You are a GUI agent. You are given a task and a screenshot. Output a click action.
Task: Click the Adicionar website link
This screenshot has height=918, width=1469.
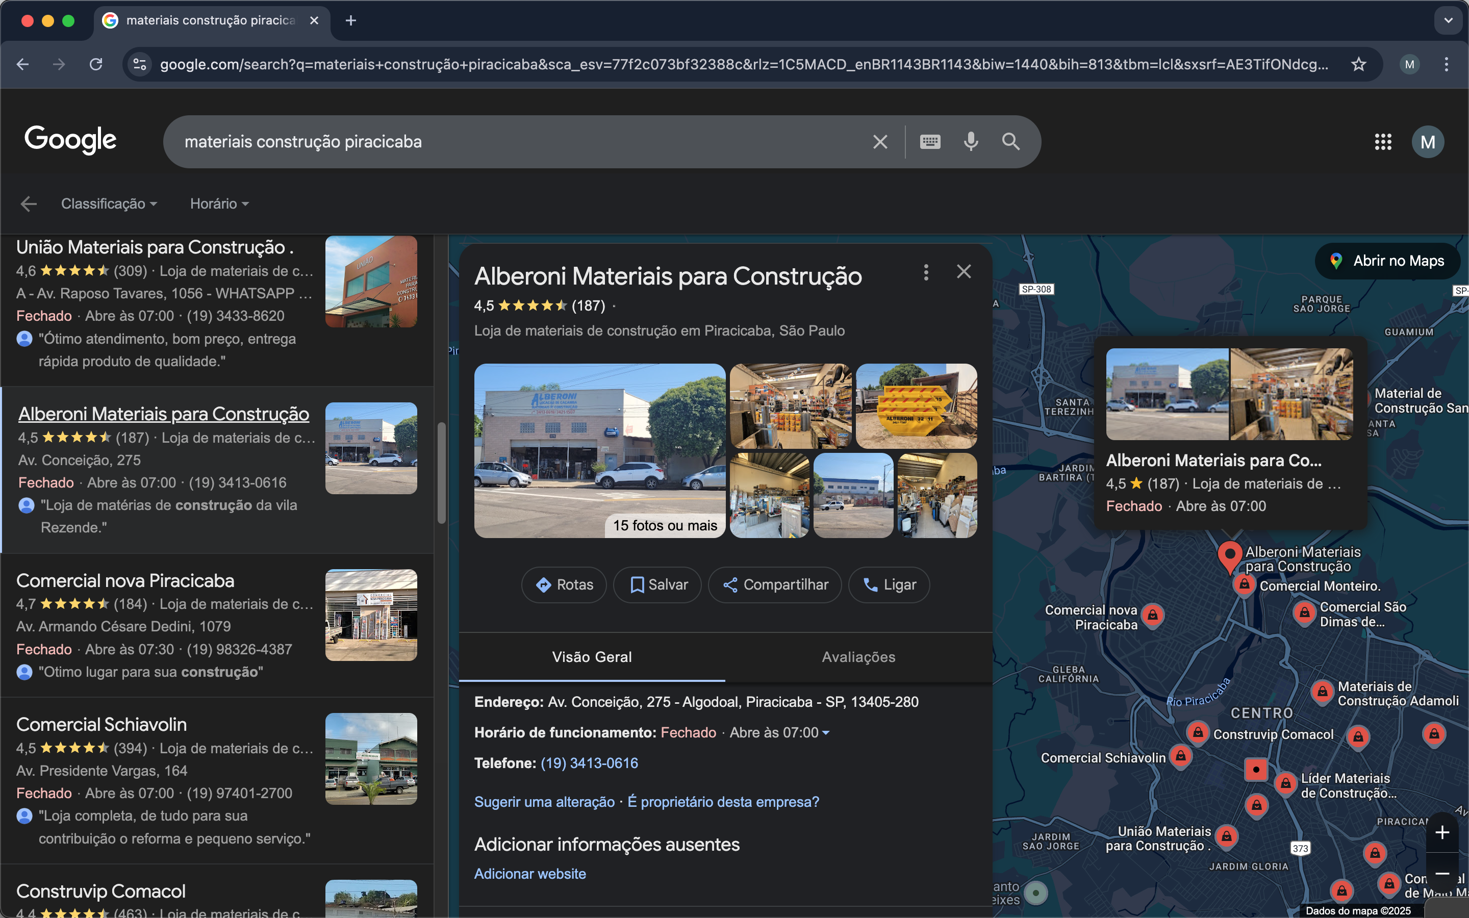pos(530,874)
